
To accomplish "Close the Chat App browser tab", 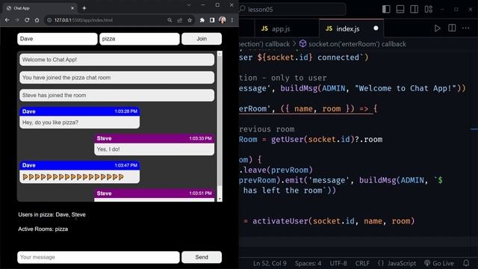I will pos(72,8).
